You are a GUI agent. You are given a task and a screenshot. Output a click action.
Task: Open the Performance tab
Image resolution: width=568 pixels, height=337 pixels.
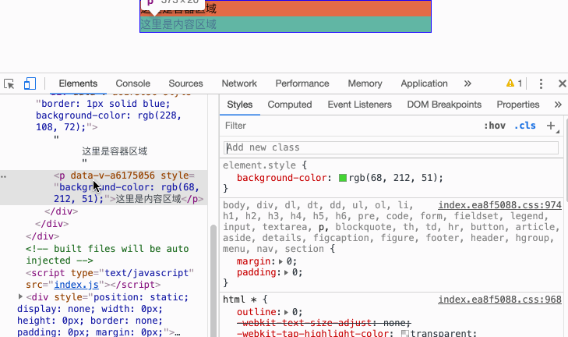coord(302,83)
